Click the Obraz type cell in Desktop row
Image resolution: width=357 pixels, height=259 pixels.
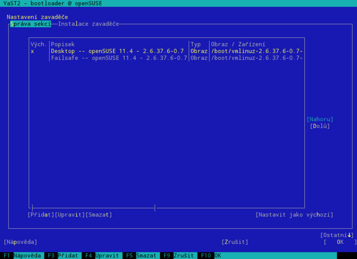click(x=199, y=51)
